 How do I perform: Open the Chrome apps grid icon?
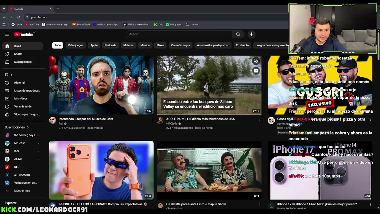pos(4,24)
